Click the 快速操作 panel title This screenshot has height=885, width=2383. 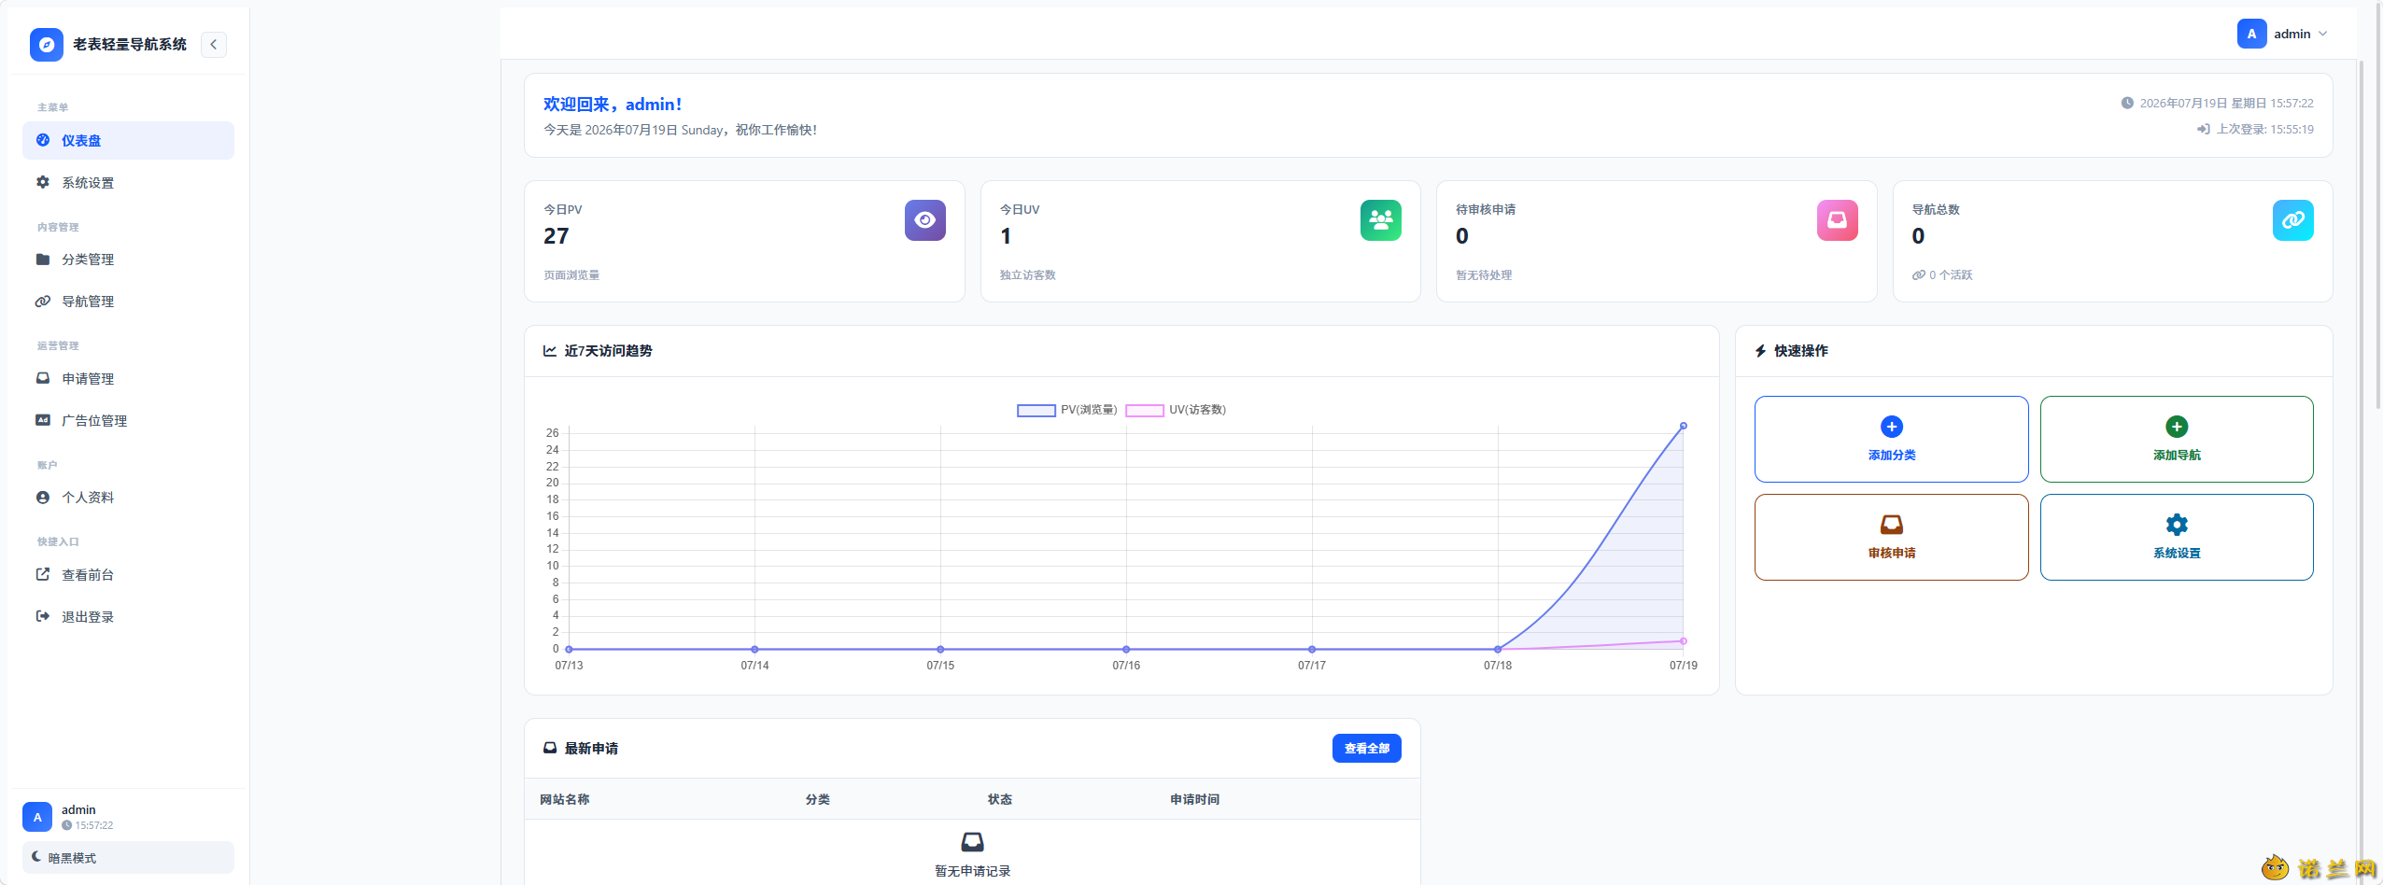click(1801, 351)
